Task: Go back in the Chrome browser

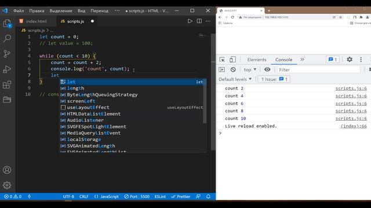Action: [220, 17]
